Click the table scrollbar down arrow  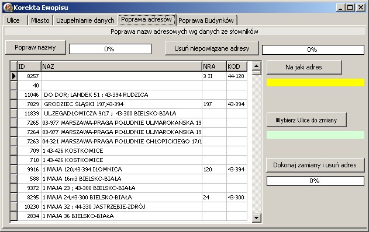(257, 217)
